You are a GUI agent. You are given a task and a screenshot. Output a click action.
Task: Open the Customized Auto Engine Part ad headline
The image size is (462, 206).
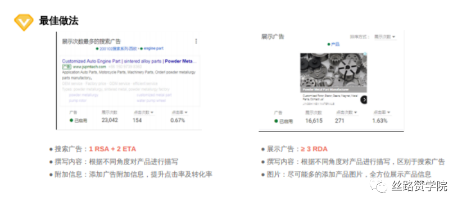(129, 61)
